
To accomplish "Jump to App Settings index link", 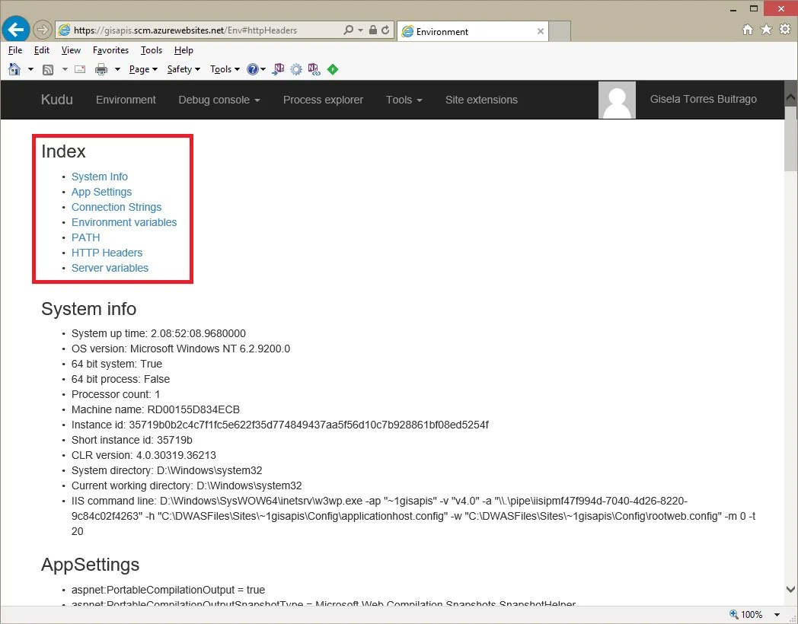I will click(x=102, y=192).
